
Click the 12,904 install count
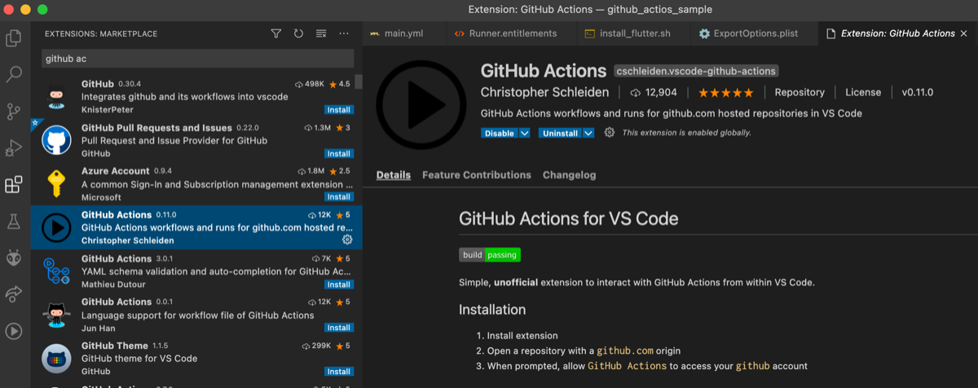[654, 93]
